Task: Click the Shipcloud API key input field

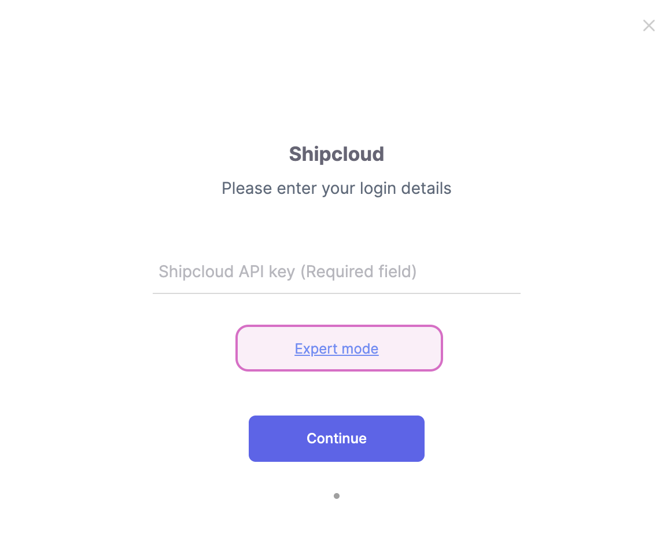Action: (x=336, y=272)
